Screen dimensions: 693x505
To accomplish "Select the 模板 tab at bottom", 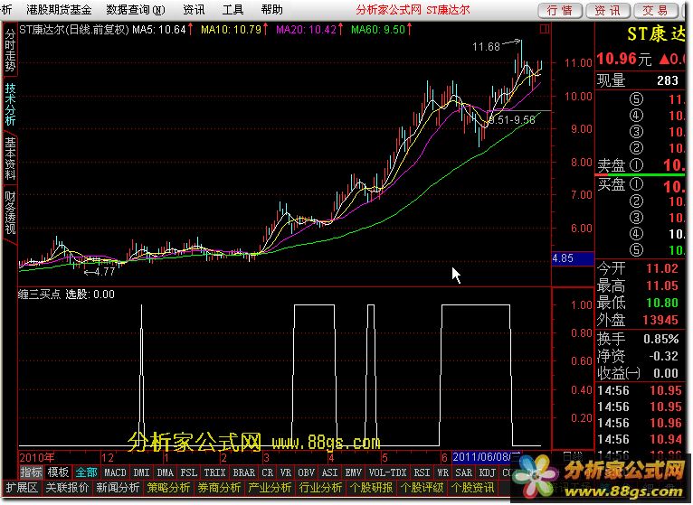I will (x=58, y=472).
